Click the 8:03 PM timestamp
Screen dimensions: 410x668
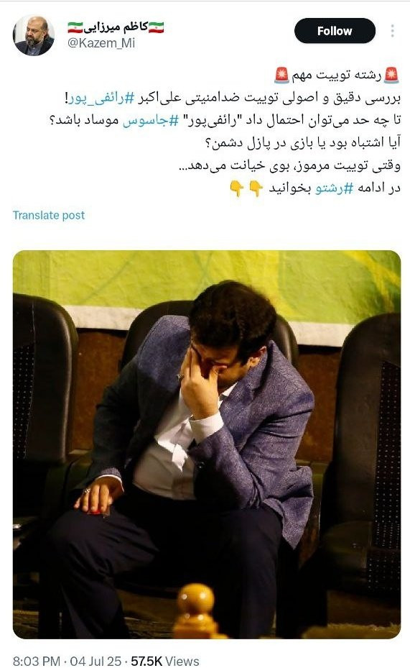coord(37,661)
